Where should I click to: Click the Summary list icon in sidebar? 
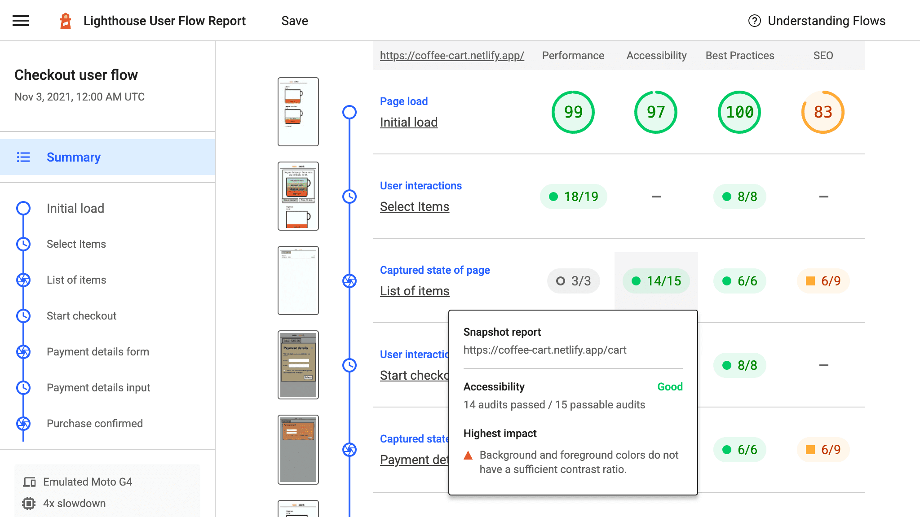click(x=23, y=157)
